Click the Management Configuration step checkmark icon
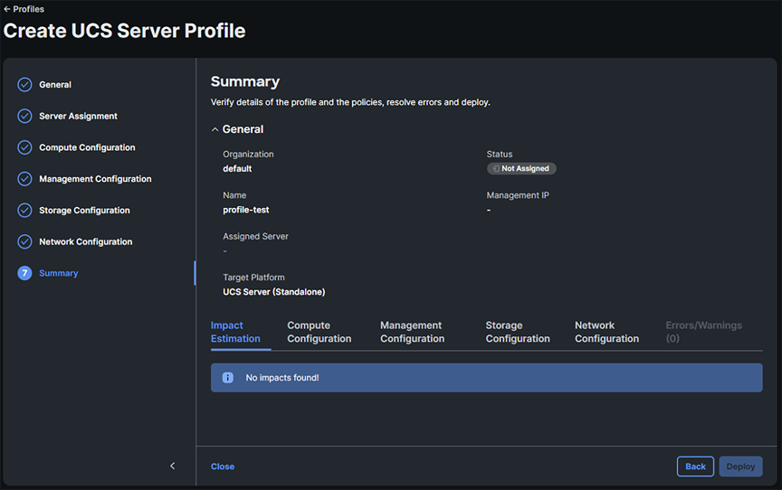Image resolution: width=782 pixels, height=490 pixels. click(x=24, y=179)
